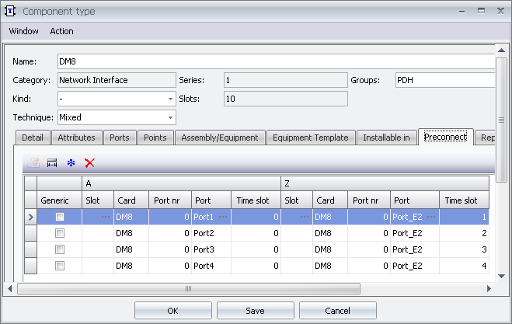Toggle Generic checkbox in Port4 row

tap(60, 266)
